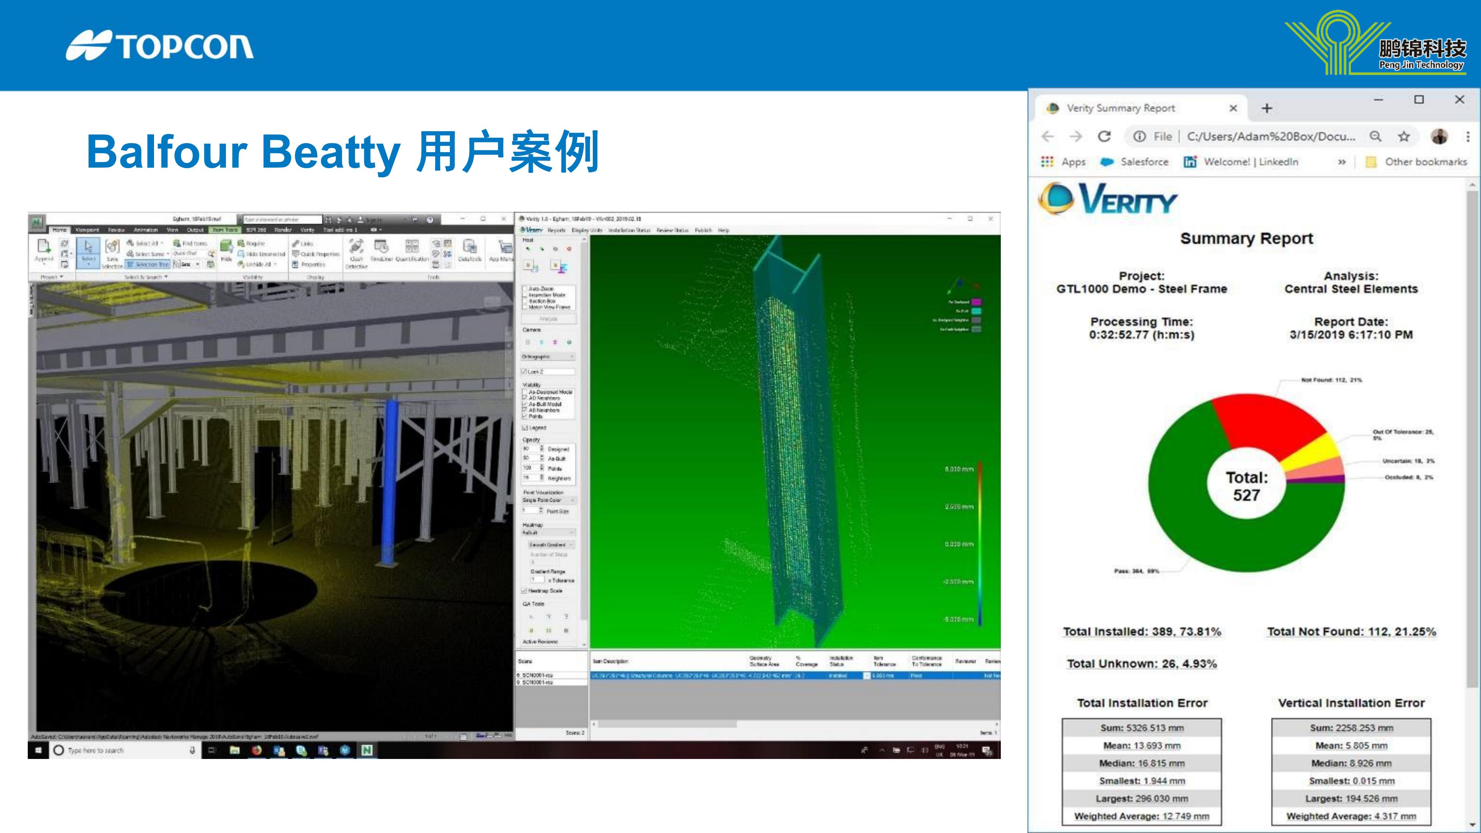
Task: Open the Clash Detective tool
Action: pyautogui.click(x=357, y=253)
